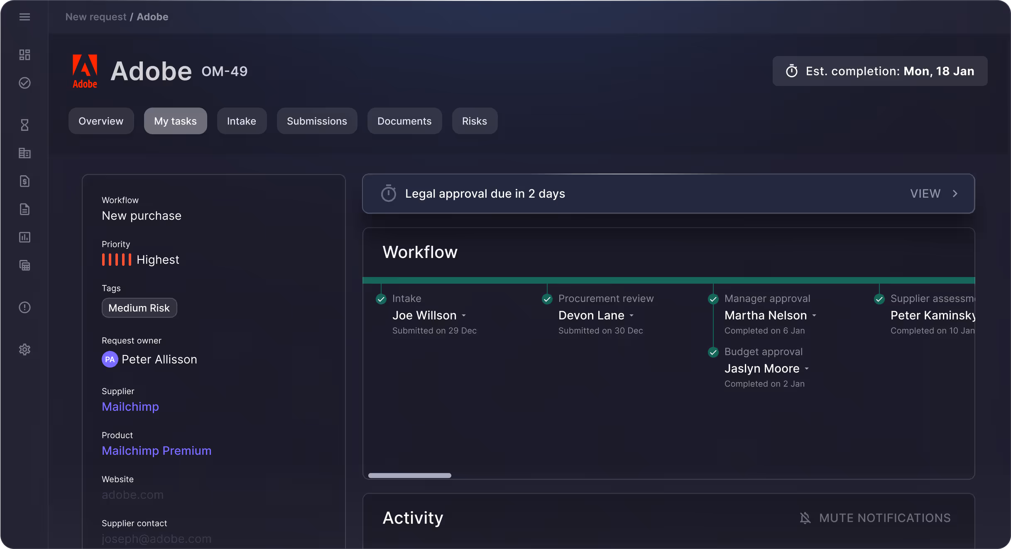Click the Intake step green checkmark
Image resolution: width=1011 pixels, height=549 pixels.
pyautogui.click(x=381, y=299)
